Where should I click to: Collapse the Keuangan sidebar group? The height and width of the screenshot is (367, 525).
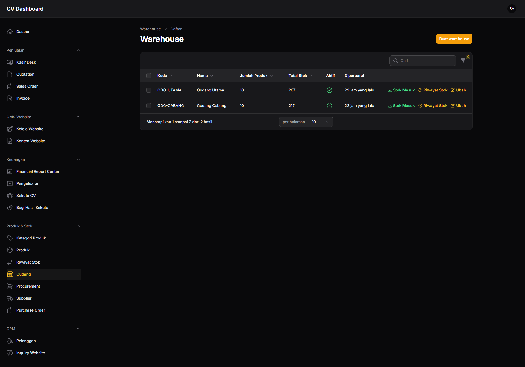78,159
